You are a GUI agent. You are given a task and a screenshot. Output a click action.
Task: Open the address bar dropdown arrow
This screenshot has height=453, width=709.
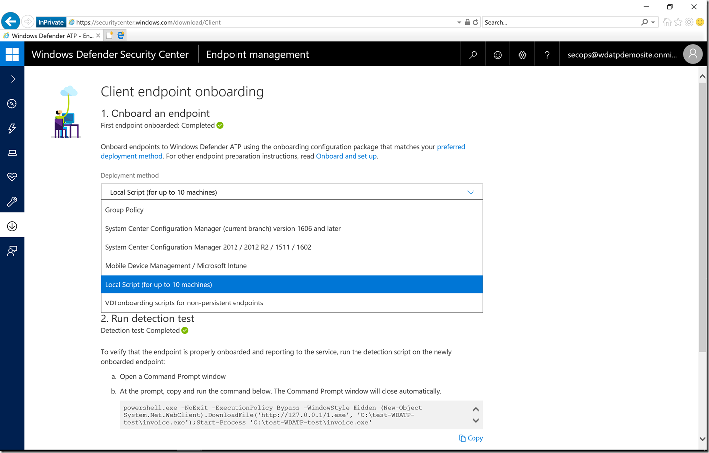click(459, 22)
